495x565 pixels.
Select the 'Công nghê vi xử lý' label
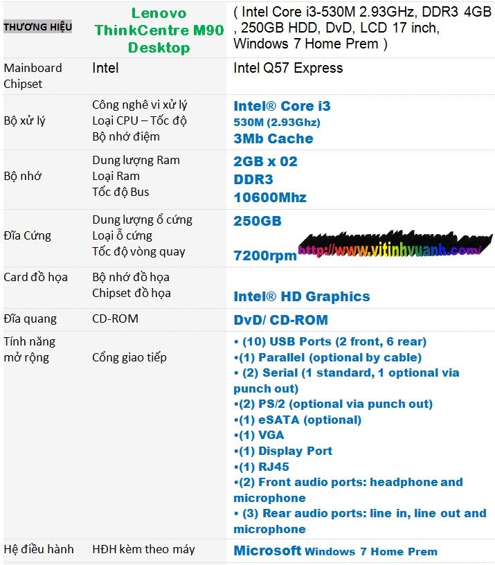[140, 105]
